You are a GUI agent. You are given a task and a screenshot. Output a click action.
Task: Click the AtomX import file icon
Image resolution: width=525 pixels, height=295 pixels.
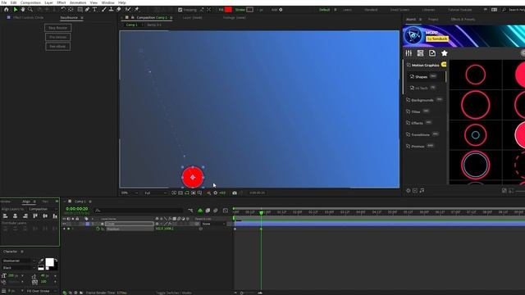pyautogui.click(x=432, y=53)
